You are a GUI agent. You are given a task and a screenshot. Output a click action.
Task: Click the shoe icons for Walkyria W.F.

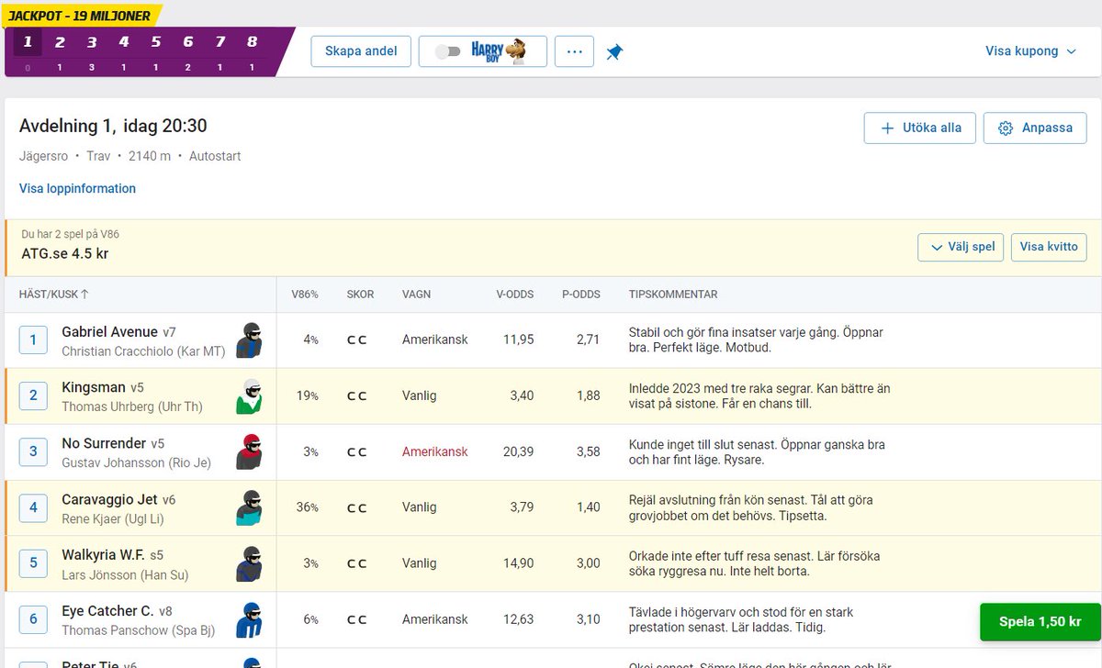tap(357, 563)
